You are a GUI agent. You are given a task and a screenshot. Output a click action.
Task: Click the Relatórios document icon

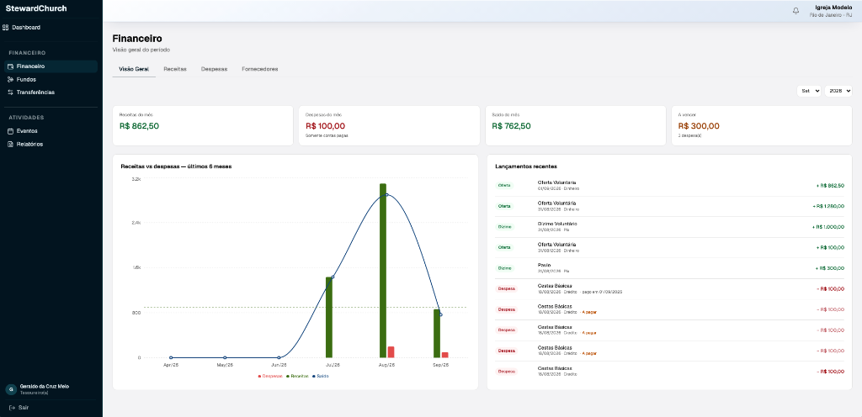click(10, 145)
